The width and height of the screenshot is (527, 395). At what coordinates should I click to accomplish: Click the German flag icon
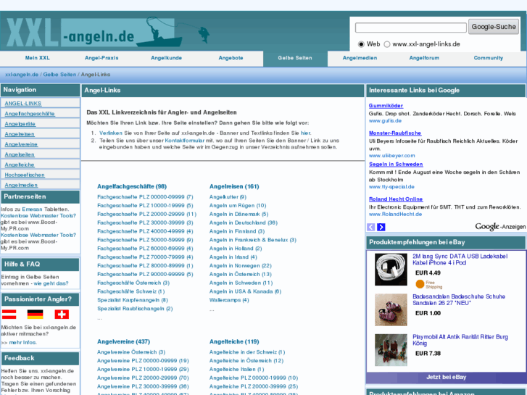(36, 315)
